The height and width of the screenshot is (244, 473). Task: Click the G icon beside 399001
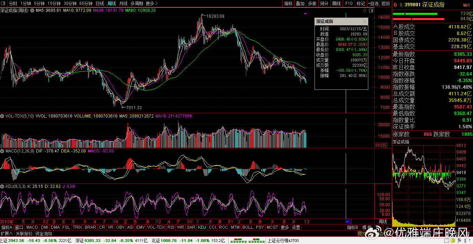pyautogui.click(x=395, y=5)
